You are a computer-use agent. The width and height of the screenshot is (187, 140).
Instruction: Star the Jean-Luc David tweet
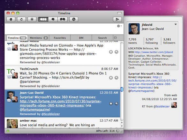pyautogui.click(x=111, y=104)
